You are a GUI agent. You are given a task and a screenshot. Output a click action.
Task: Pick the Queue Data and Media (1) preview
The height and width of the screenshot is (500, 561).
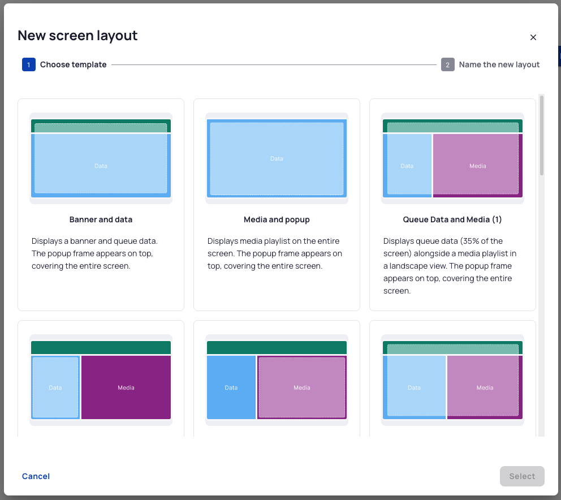click(452, 158)
